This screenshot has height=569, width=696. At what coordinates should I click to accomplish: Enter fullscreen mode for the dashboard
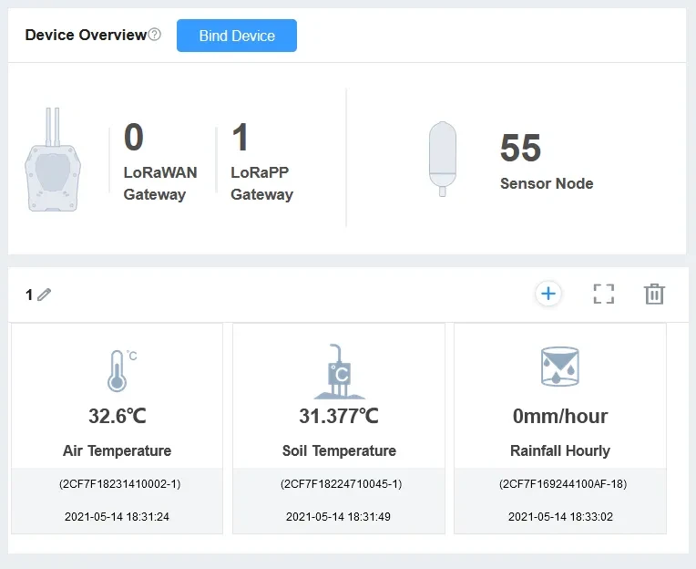click(x=603, y=294)
